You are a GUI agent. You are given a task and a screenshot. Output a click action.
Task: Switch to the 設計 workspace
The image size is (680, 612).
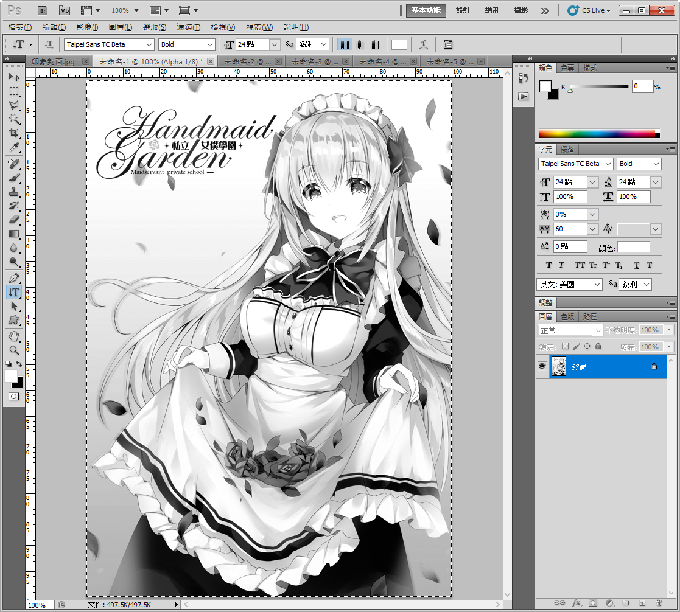[463, 10]
